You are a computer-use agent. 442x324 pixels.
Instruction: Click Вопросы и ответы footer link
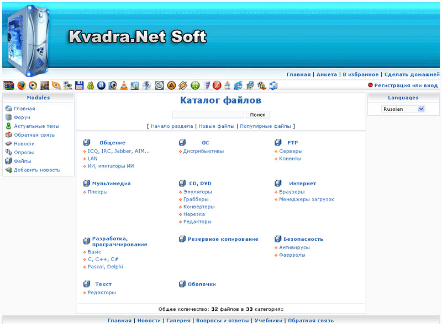(223, 320)
